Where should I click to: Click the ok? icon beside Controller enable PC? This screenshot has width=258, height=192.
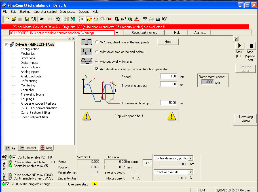4,157
